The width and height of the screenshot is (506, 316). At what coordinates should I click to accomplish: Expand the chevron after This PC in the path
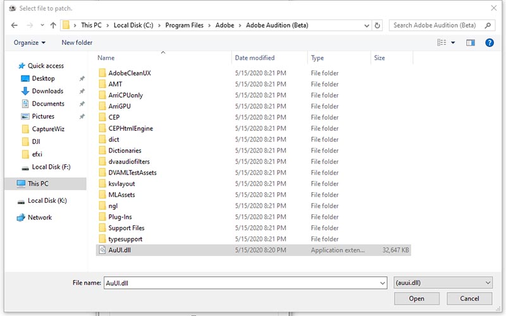[108, 25]
